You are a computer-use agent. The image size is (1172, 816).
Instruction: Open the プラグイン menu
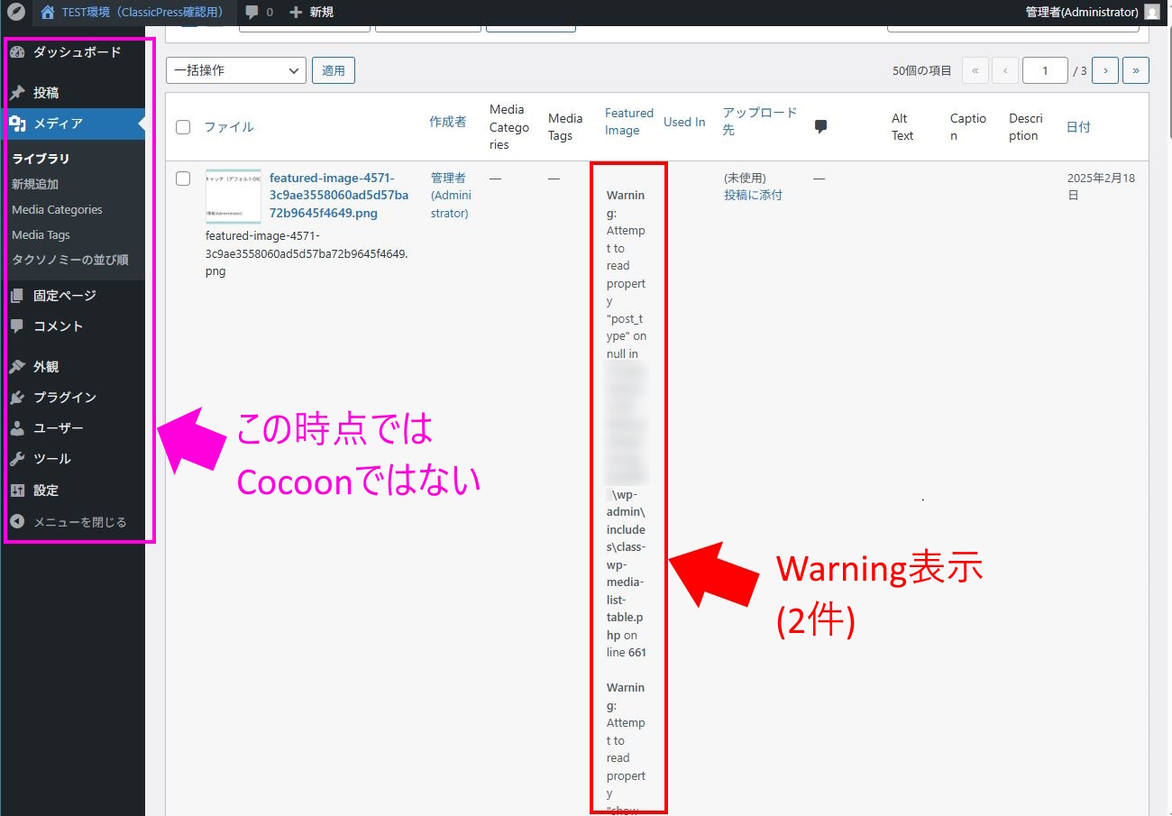[65, 398]
